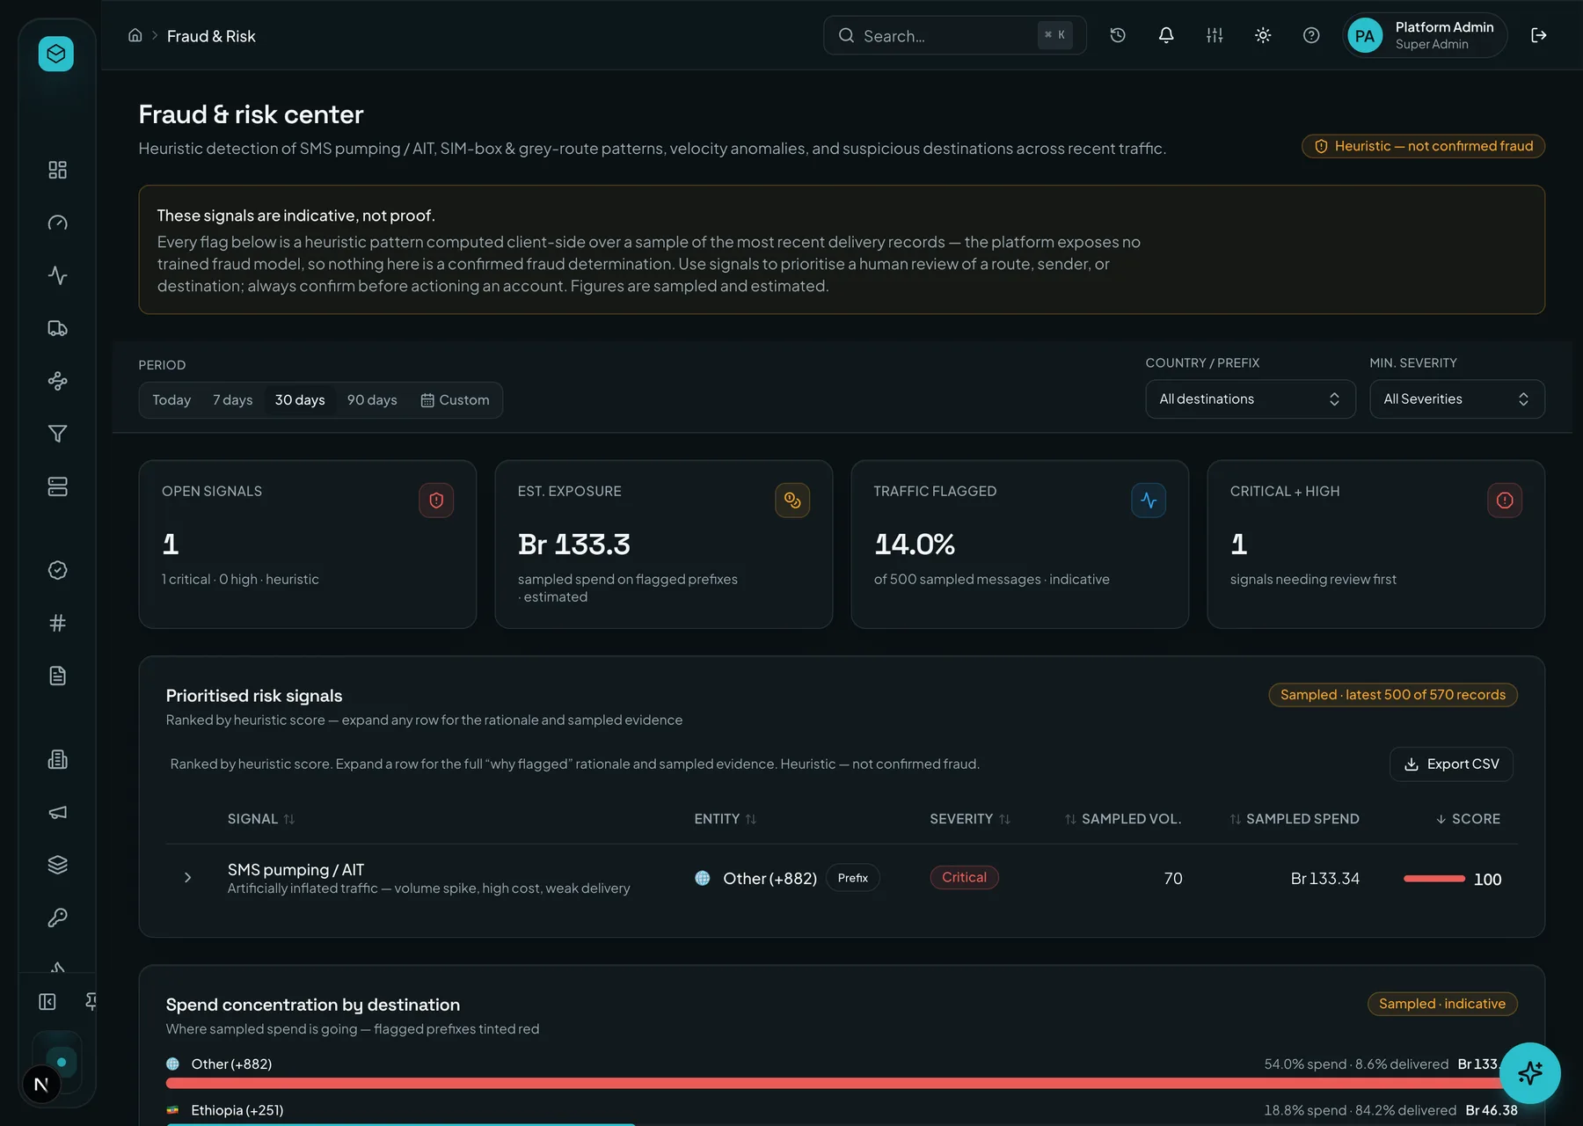Screen dimensions: 1583x1126
Task: Click the home breadcrumb icon
Action: [x=135, y=35]
